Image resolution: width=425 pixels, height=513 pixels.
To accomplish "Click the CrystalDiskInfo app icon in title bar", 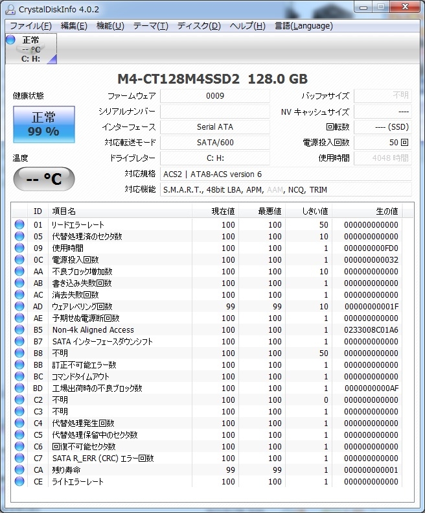I will pyautogui.click(x=11, y=10).
